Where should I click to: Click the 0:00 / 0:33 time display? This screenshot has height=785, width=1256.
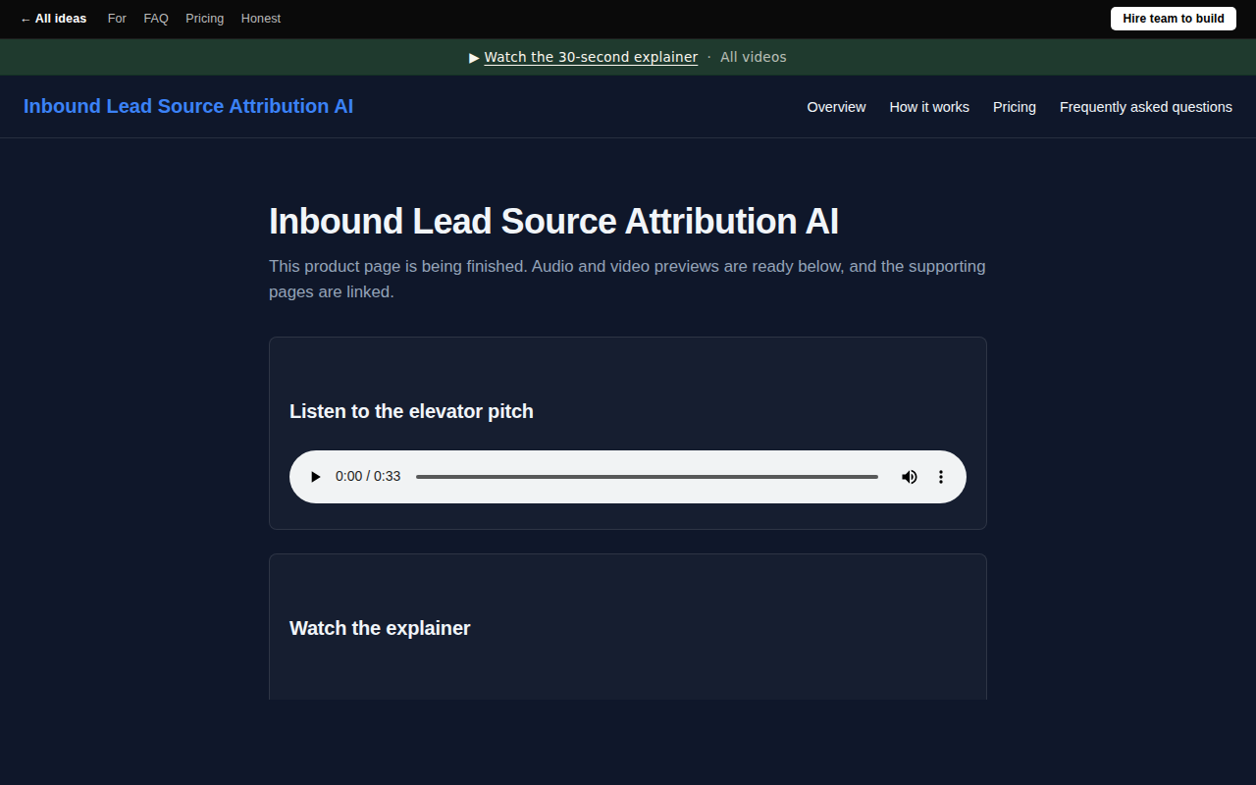(x=368, y=476)
